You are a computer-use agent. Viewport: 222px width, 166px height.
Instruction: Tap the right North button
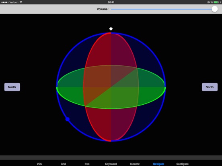tap(210, 87)
